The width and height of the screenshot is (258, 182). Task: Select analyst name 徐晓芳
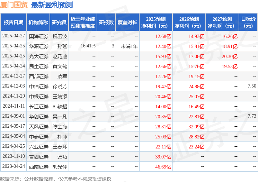[60, 87]
